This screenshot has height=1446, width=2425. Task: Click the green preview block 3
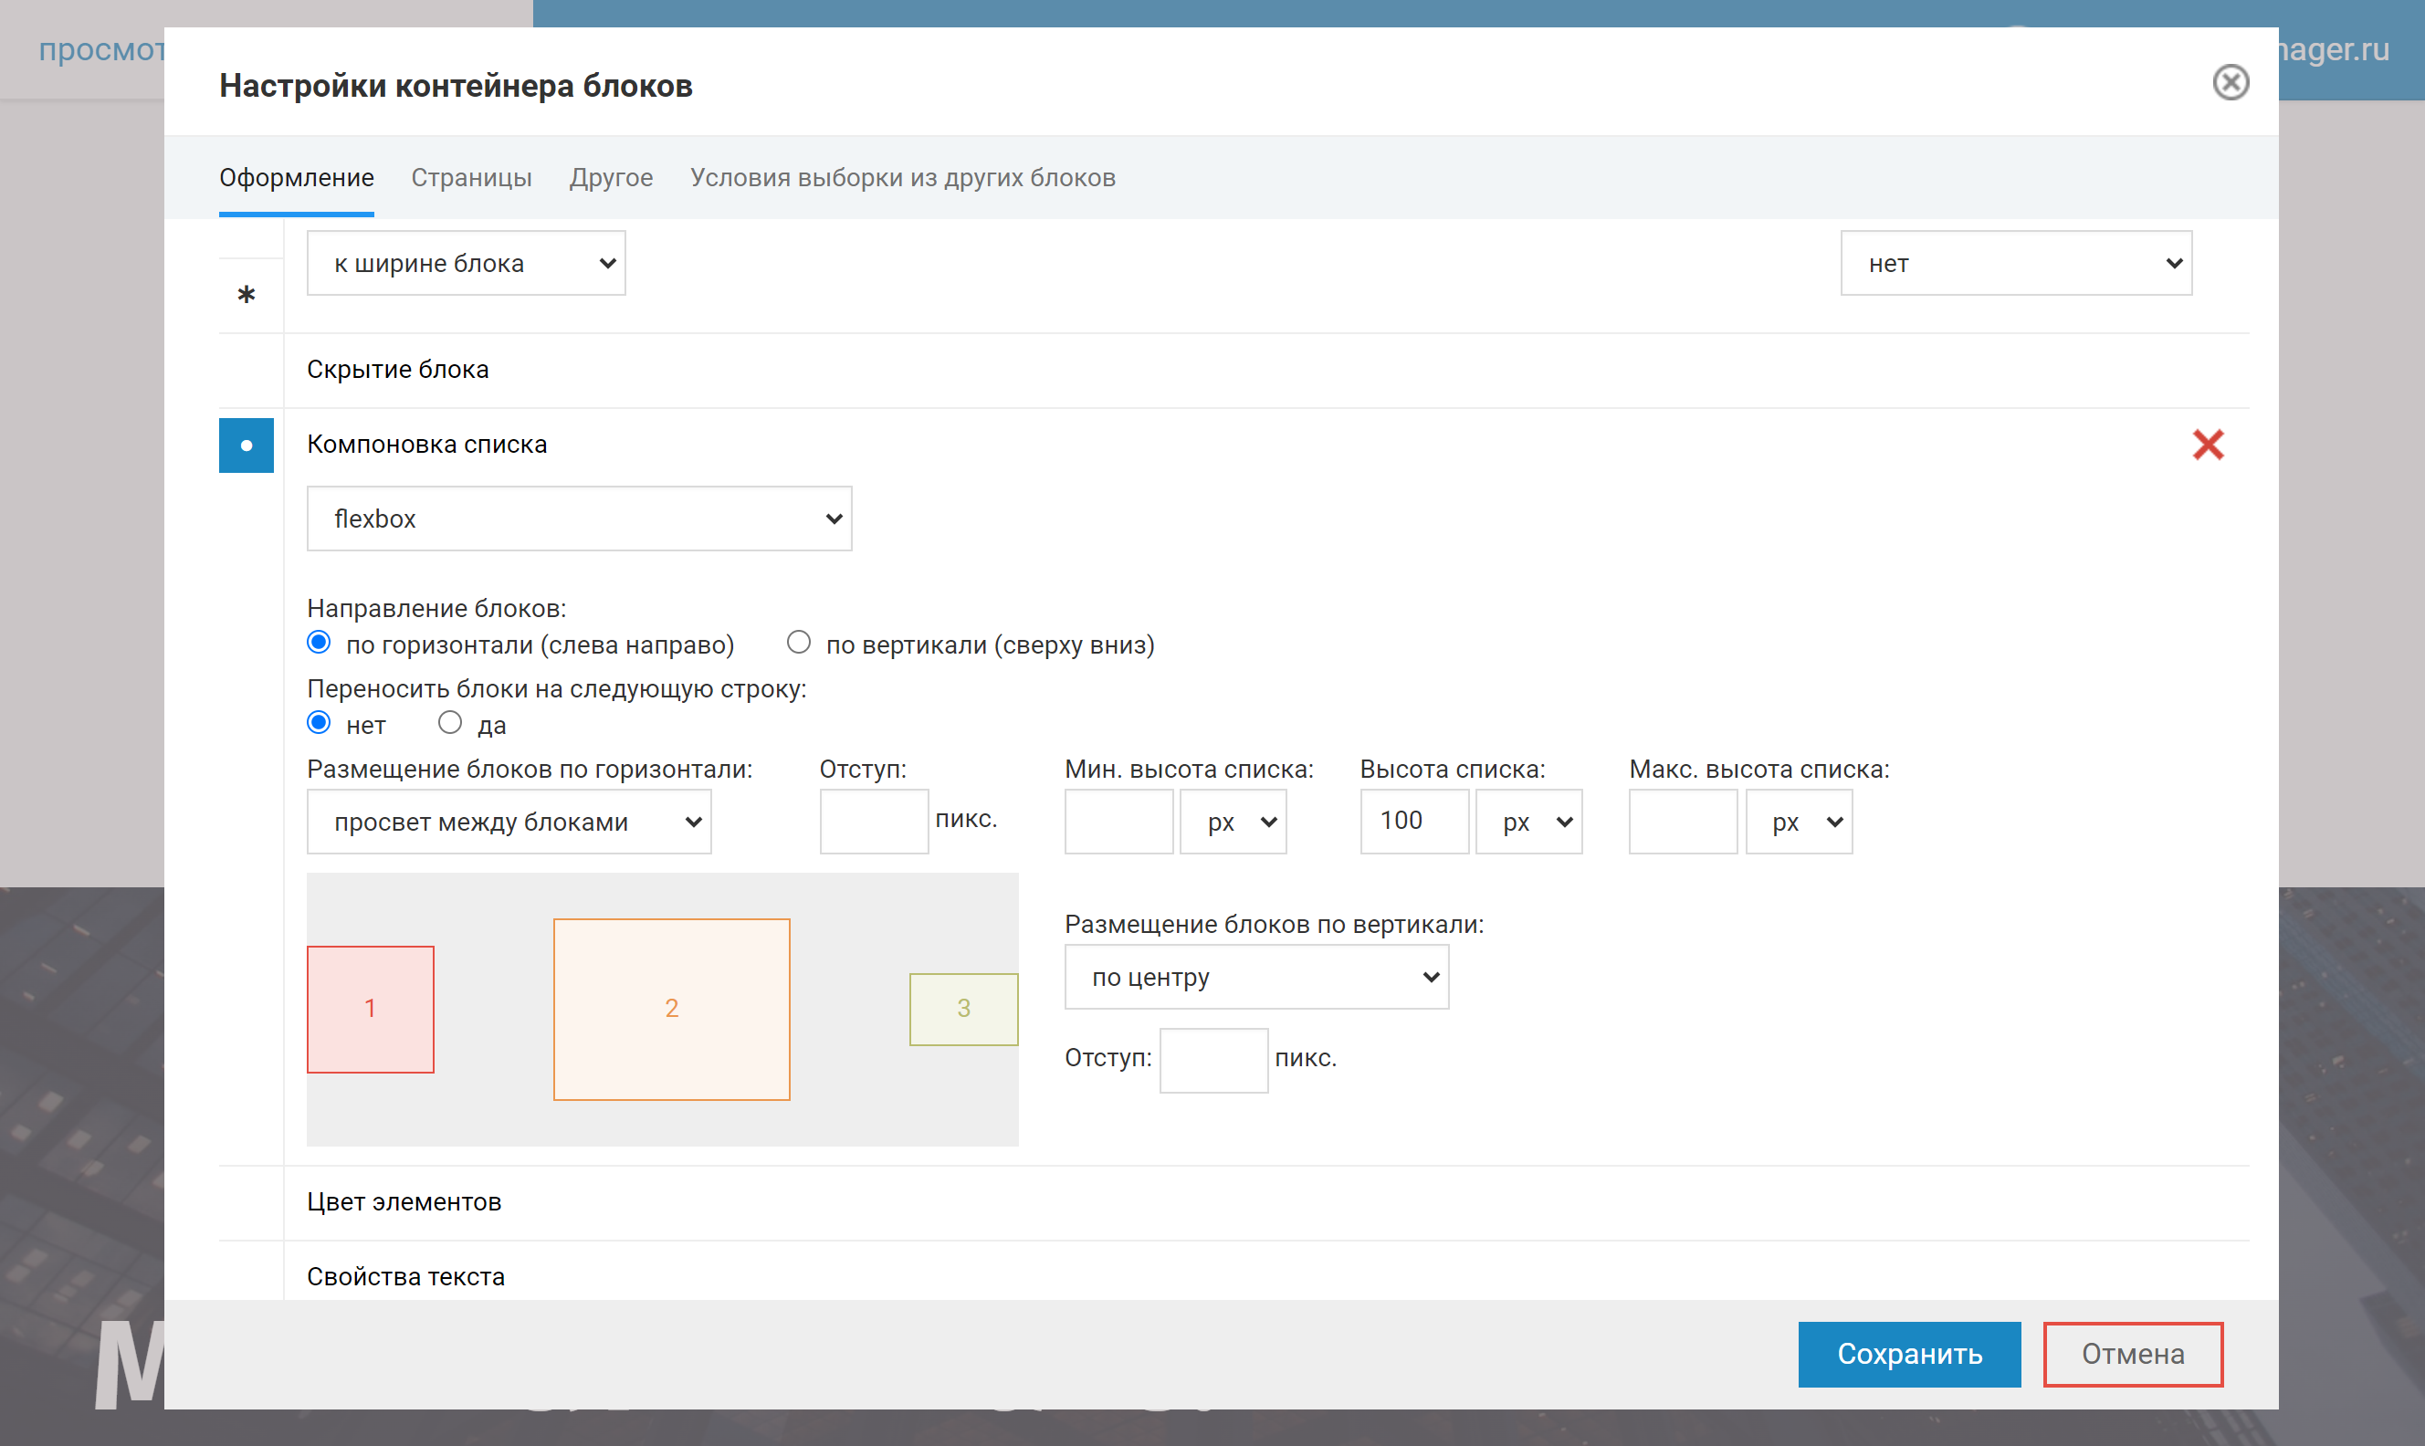pyautogui.click(x=962, y=1009)
